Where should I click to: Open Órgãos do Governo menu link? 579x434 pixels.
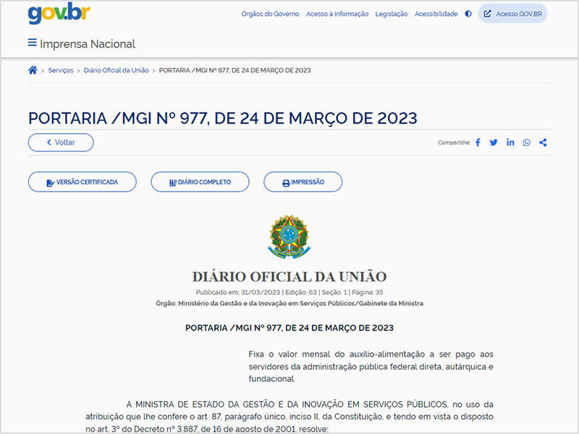(x=270, y=14)
